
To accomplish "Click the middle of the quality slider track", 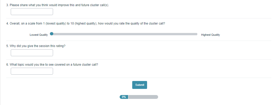I will (125, 34).
